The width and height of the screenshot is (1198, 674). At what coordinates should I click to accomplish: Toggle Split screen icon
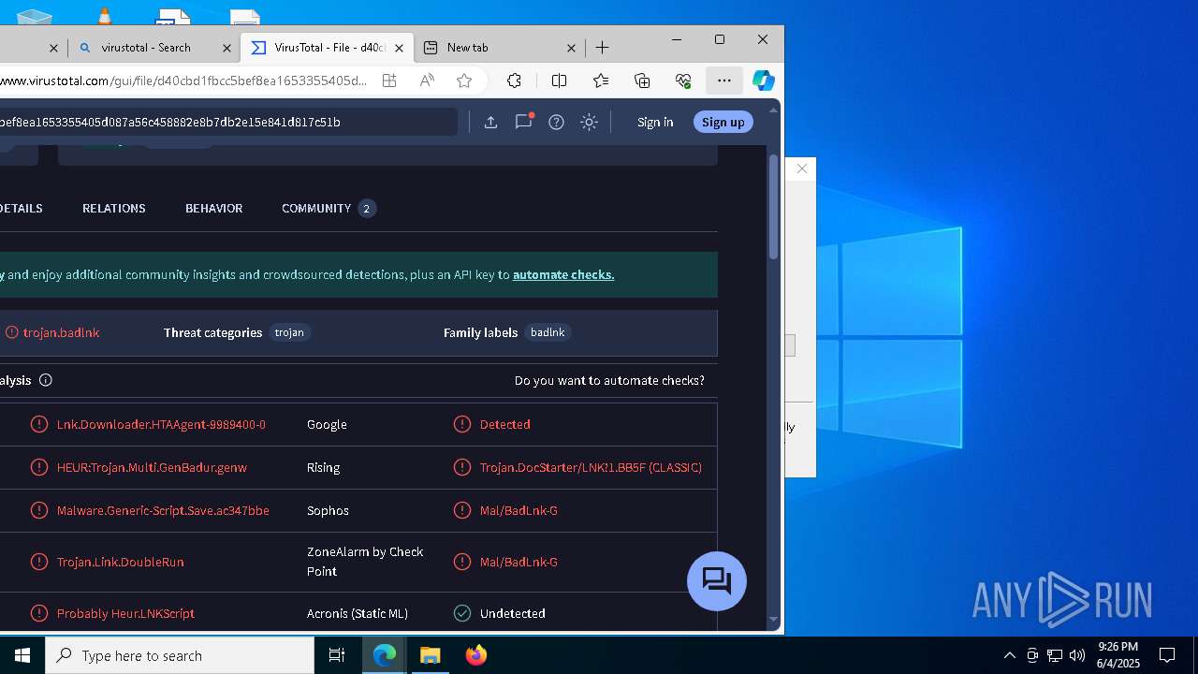(560, 81)
